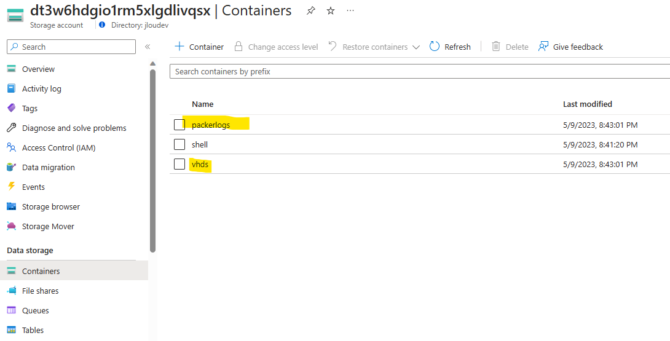
Task: Open Storage browser menu item
Action: pos(51,206)
